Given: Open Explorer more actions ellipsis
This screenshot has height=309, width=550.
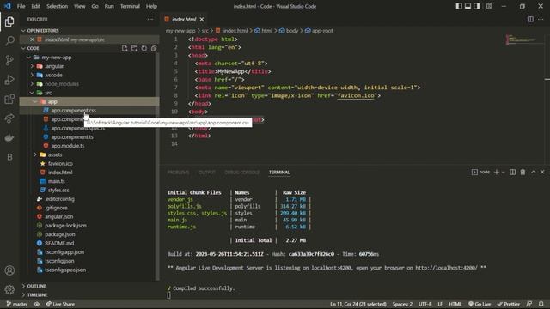Looking at the screenshot, I should click(x=150, y=19).
